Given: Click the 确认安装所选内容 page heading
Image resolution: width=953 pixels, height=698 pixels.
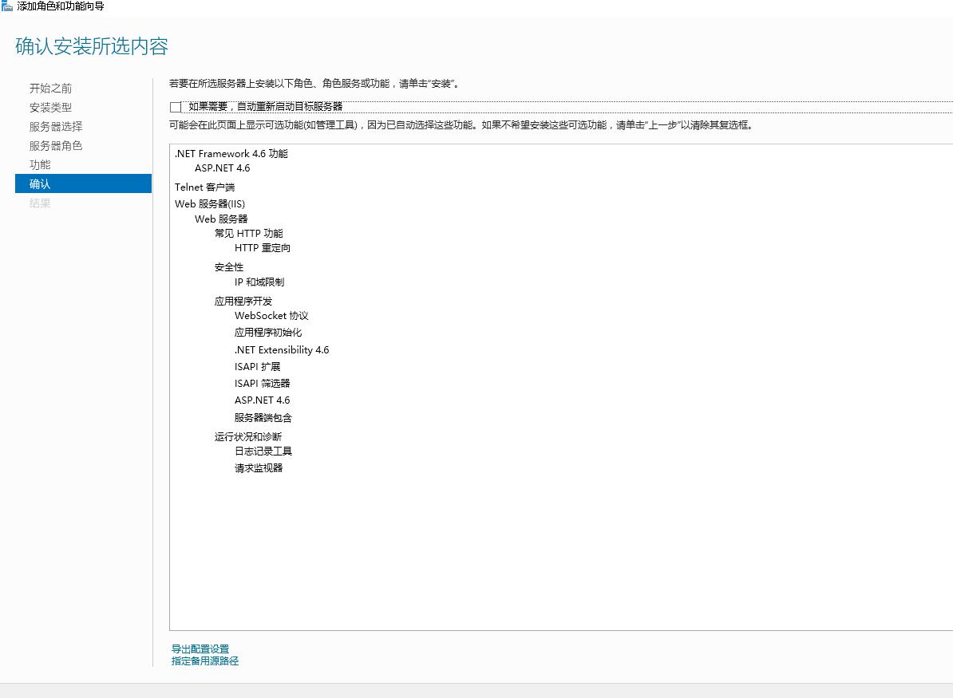Looking at the screenshot, I should (x=92, y=46).
